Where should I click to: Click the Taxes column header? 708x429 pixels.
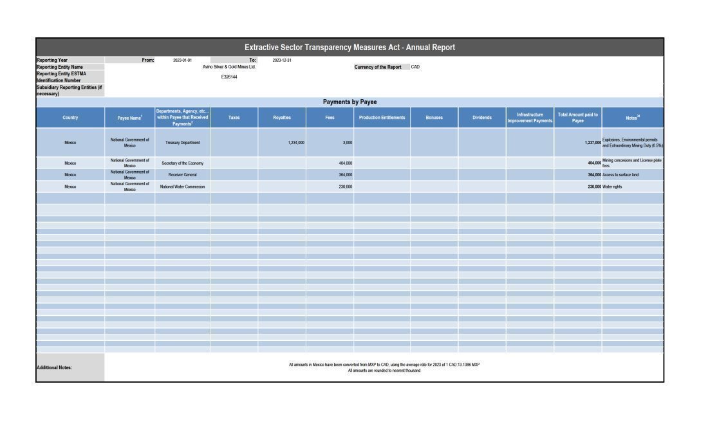(x=234, y=118)
